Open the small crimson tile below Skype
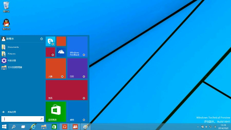The image size is (231, 130). [x=50, y=52]
